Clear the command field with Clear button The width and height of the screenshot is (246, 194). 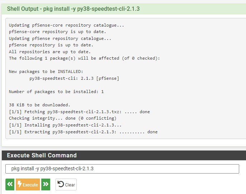click(66, 184)
